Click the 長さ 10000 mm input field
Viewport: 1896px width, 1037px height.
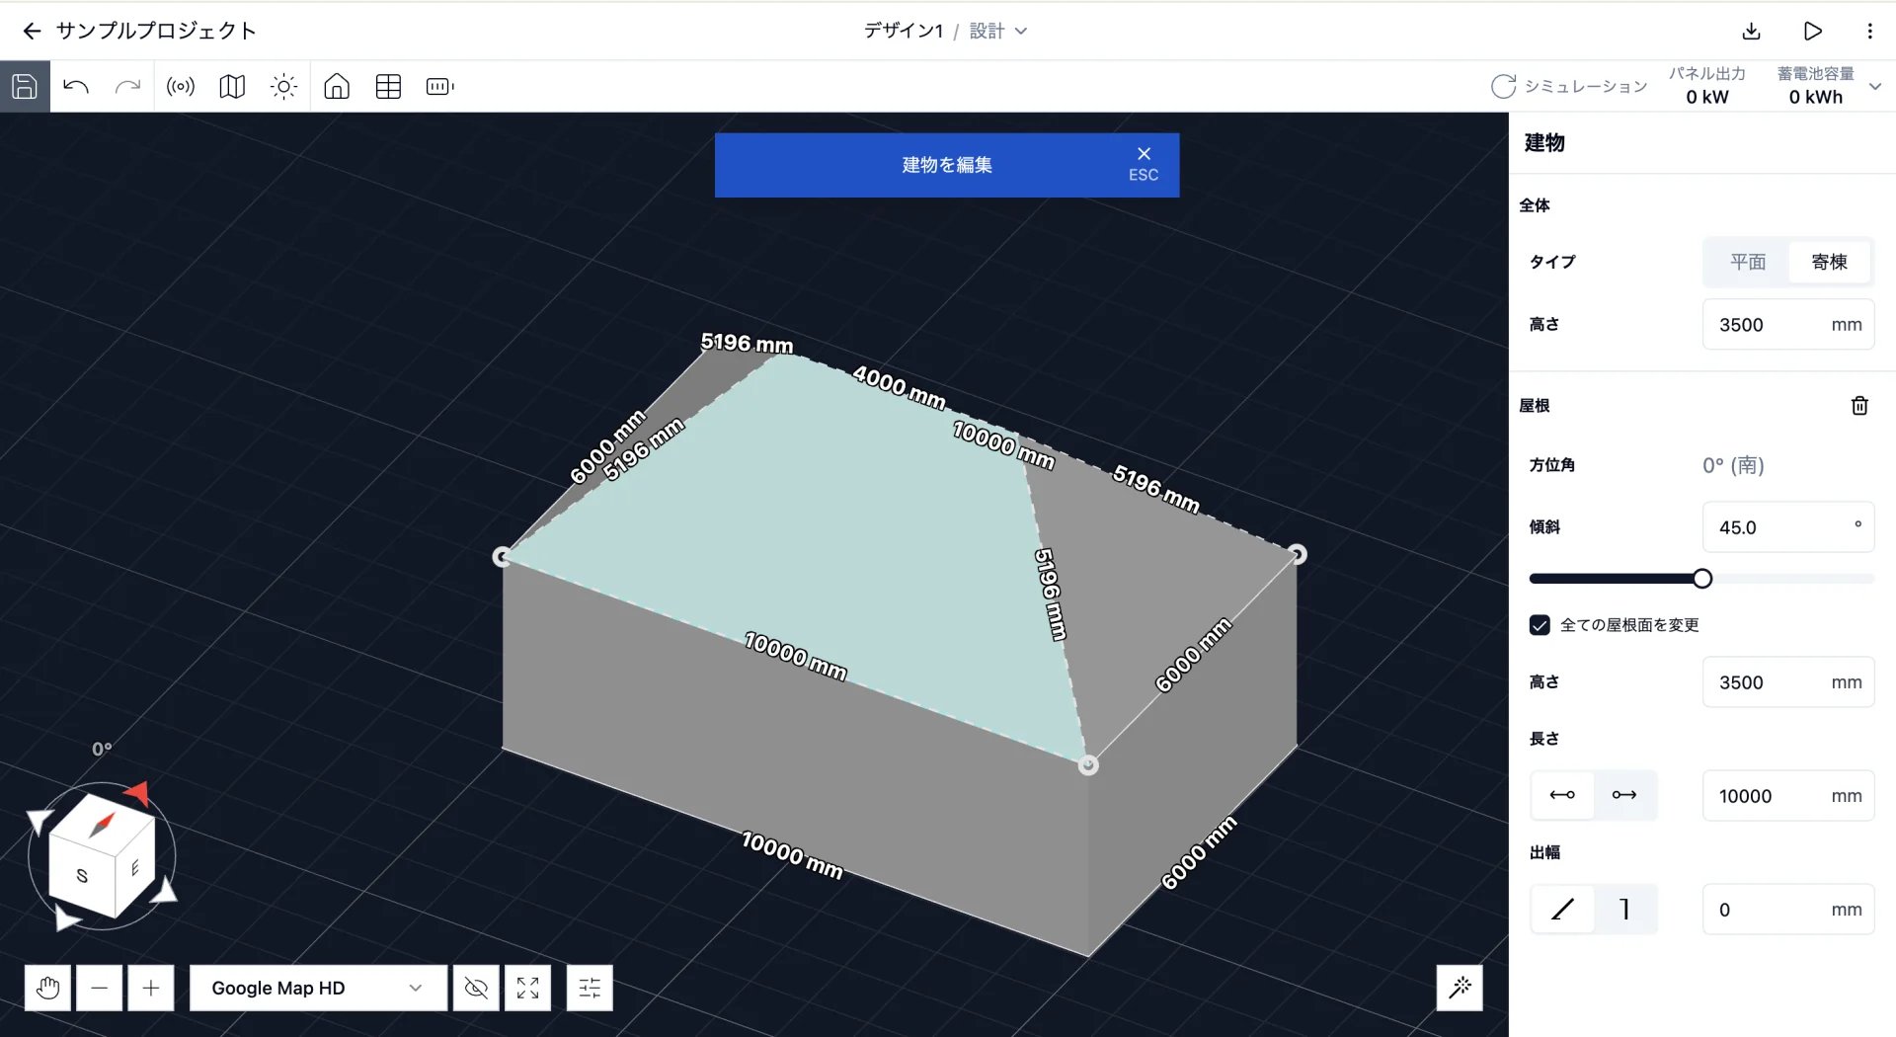[1788, 796]
